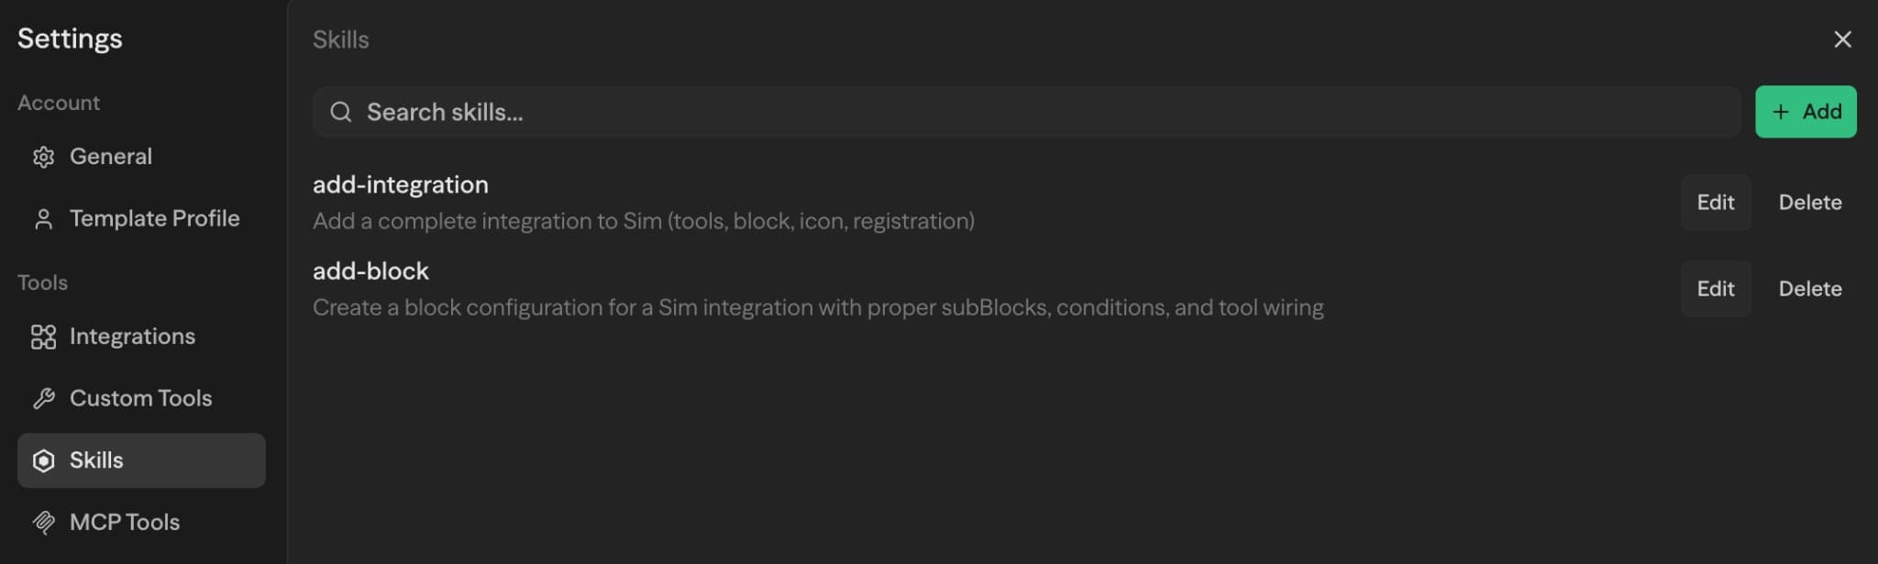1878x564 pixels.
Task: Select MCP Tools in sidebar
Action: pyautogui.click(x=125, y=522)
